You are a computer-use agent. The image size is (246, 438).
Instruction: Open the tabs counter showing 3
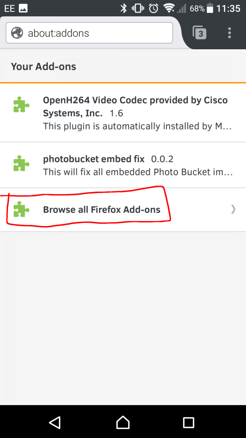point(200,33)
